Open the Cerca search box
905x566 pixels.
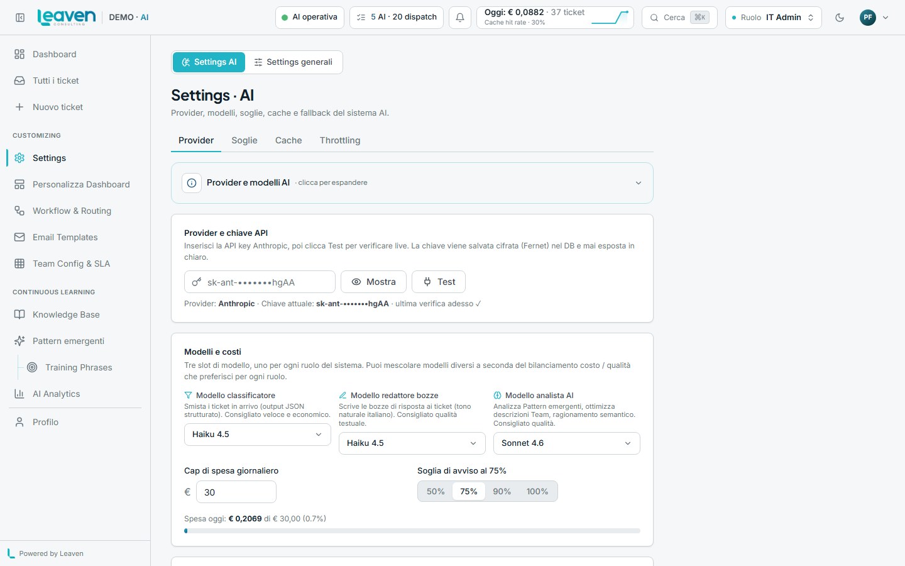click(x=679, y=18)
